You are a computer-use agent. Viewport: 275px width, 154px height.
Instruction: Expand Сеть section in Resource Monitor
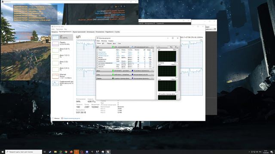point(152,74)
